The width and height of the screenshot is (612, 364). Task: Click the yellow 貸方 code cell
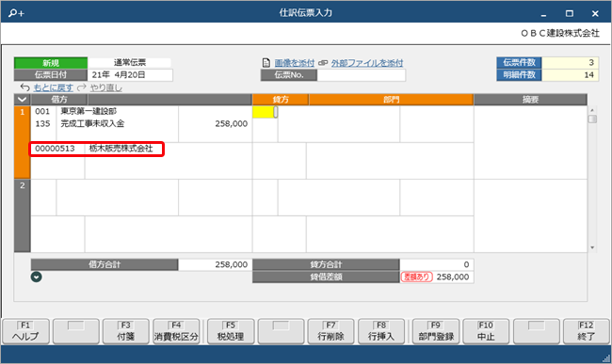click(x=263, y=112)
